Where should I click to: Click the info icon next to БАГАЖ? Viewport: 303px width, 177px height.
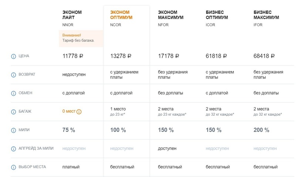point(14,112)
